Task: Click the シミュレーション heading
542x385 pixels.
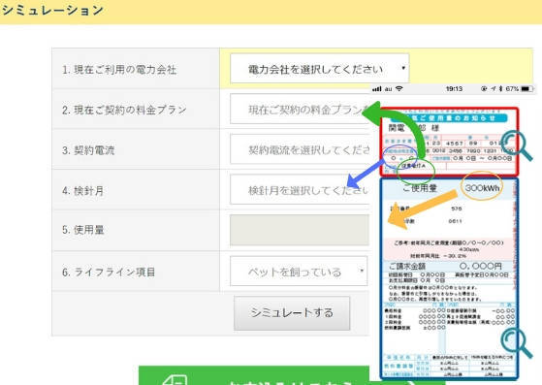Action: click(x=52, y=10)
